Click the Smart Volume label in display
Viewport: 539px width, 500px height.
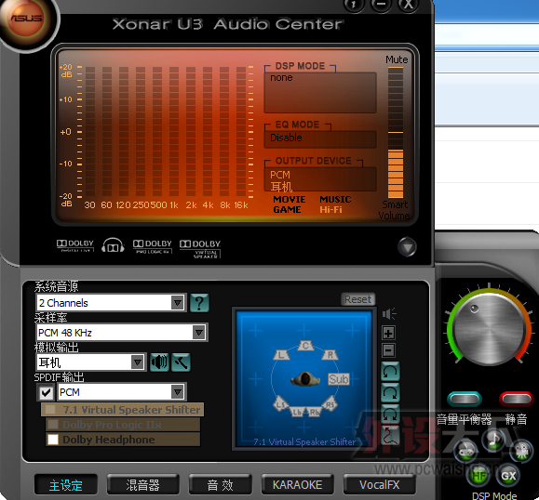[395, 210]
